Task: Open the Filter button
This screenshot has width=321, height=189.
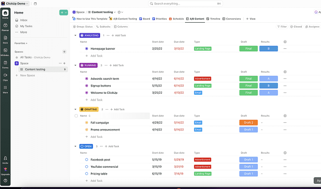Action: (x=282, y=27)
